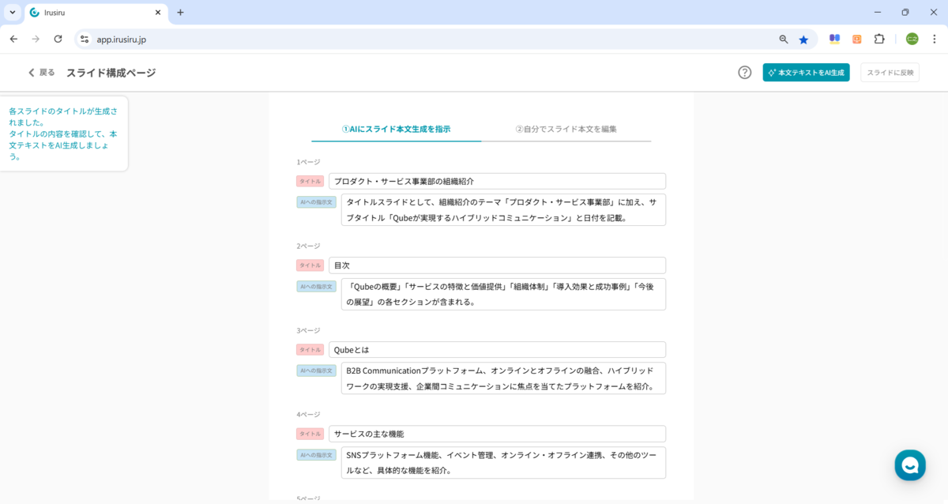Open the orange extension icon in toolbar
This screenshot has height=504, width=948.
856,39
